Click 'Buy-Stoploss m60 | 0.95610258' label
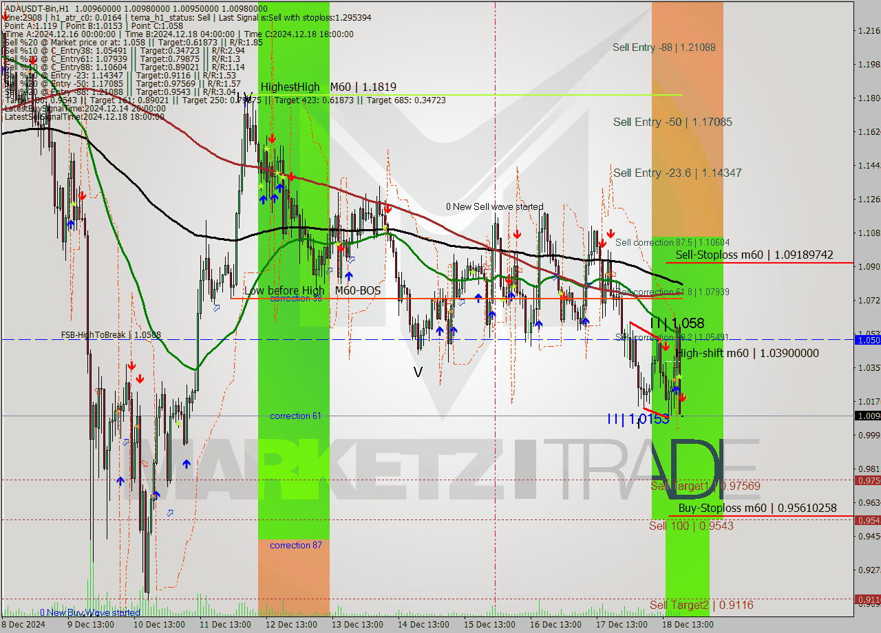881x633 pixels. pos(758,508)
